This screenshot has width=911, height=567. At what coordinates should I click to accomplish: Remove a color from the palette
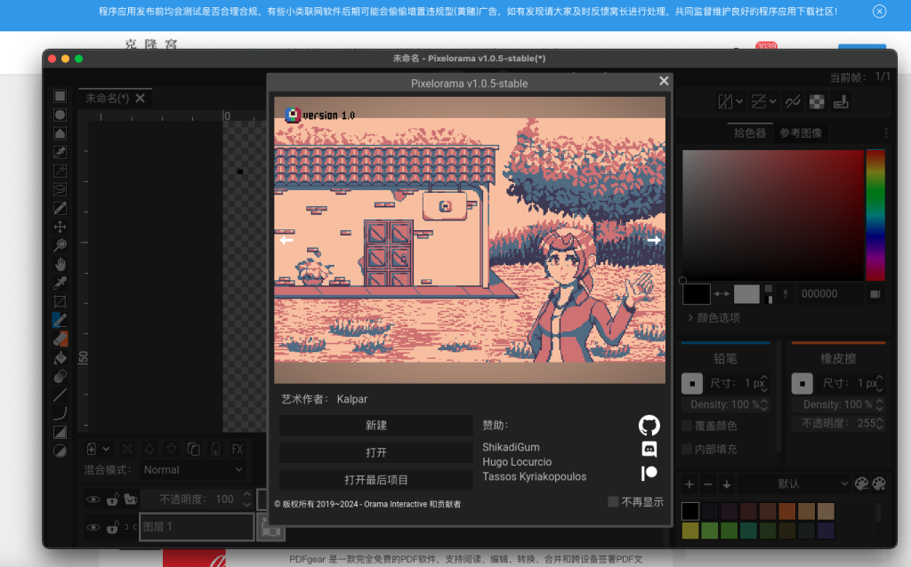707,484
